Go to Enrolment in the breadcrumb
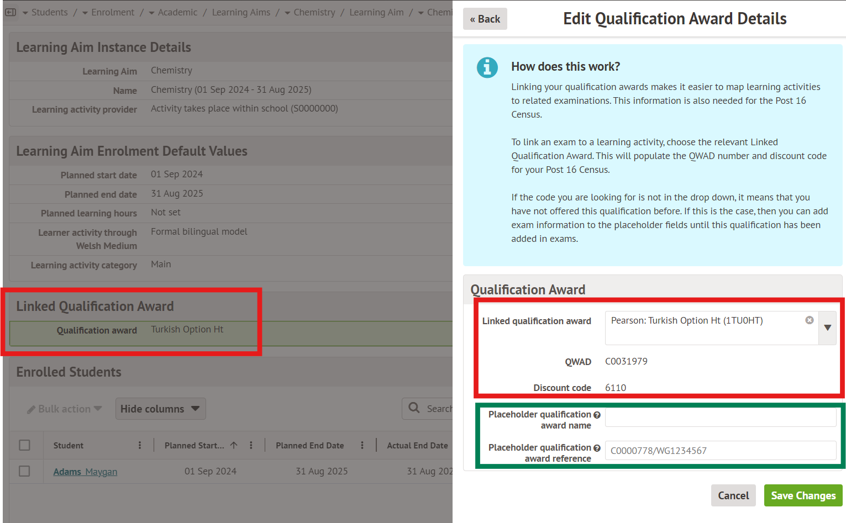 tap(112, 12)
